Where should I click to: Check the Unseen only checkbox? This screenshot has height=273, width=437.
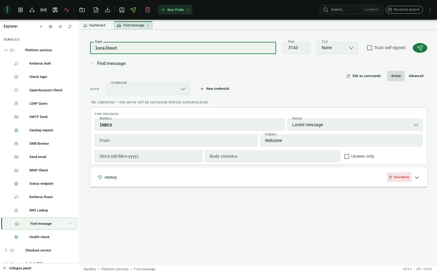tap(347, 156)
